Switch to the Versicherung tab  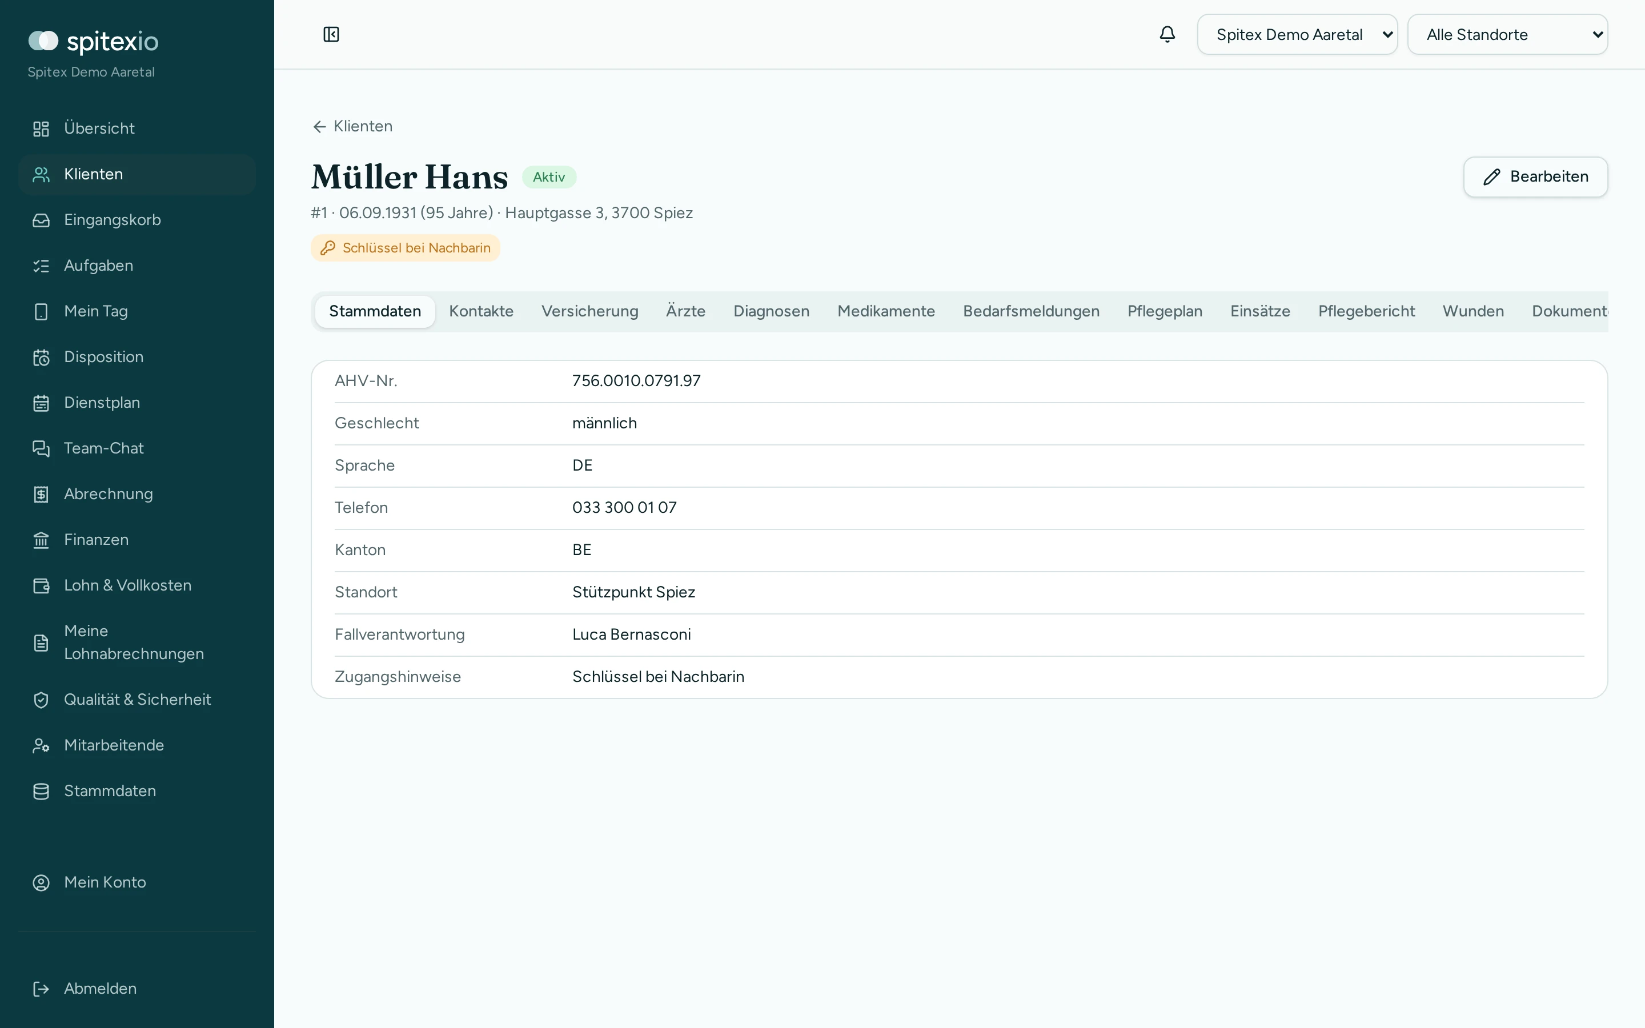[x=589, y=311]
